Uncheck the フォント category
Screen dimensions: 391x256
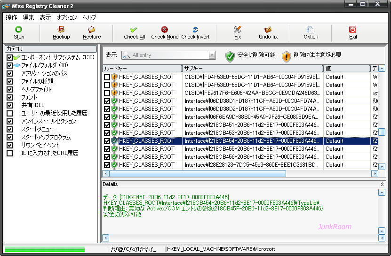[9, 97]
